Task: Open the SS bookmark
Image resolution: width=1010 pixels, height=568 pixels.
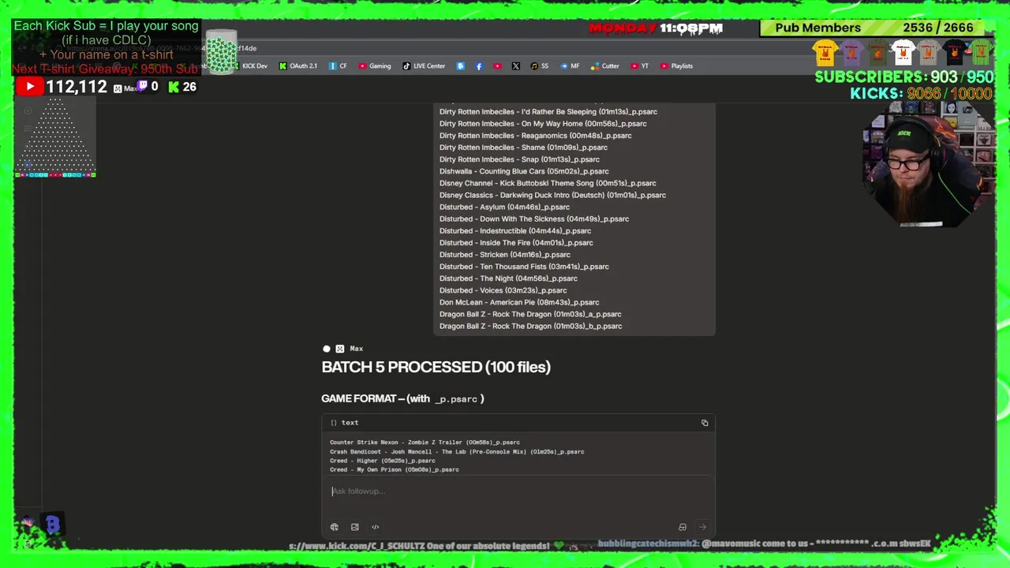Action: coord(540,66)
